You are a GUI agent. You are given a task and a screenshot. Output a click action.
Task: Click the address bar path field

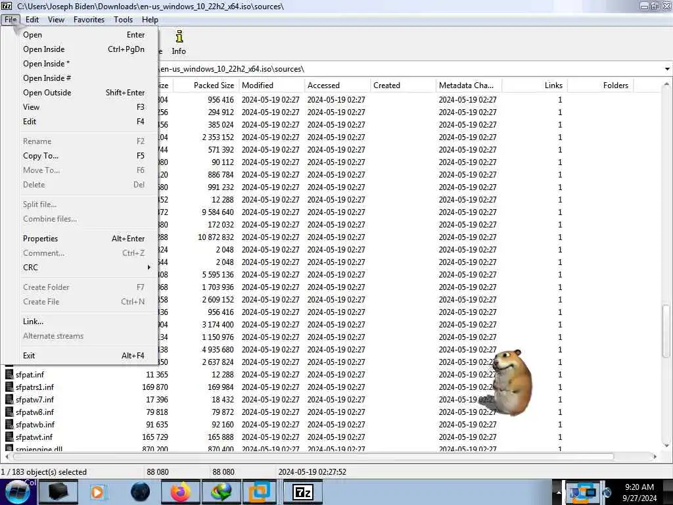click(x=410, y=68)
